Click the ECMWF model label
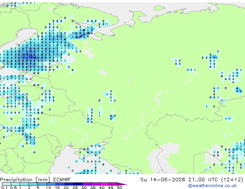This screenshot has height=189, width=245. point(62,180)
